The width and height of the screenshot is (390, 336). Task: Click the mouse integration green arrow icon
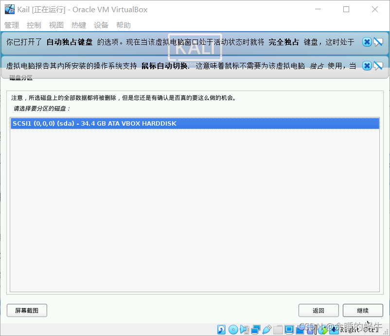point(323,330)
